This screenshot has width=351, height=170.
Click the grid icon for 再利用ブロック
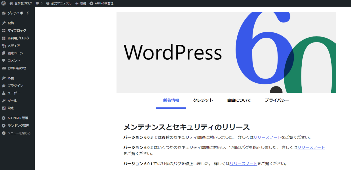(x=4, y=38)
